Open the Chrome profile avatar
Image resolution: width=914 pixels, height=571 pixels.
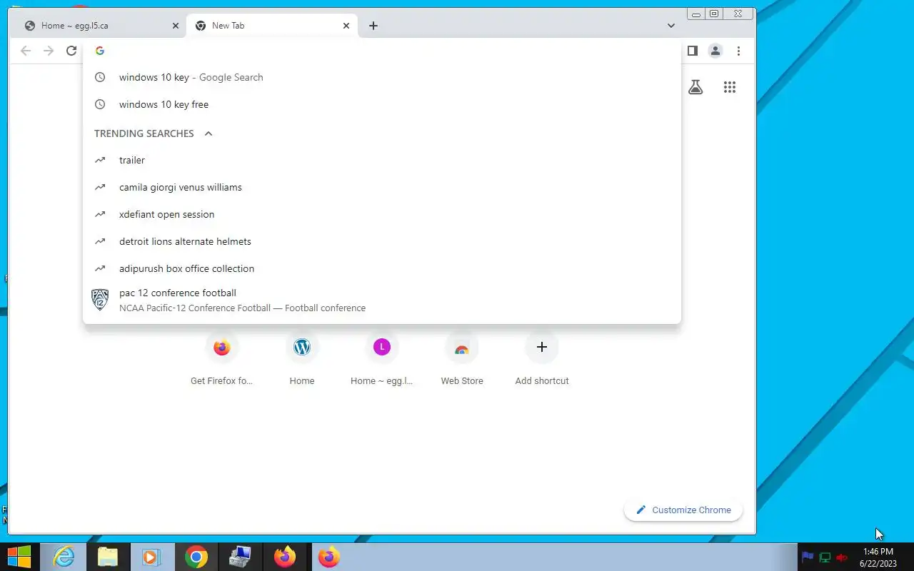point(715,51)
